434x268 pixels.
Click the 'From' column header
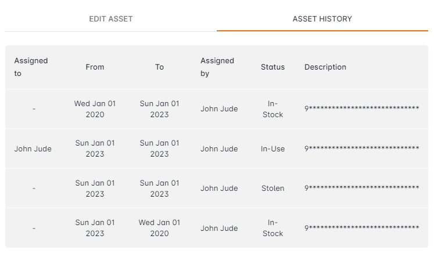[x=95, y=67]
